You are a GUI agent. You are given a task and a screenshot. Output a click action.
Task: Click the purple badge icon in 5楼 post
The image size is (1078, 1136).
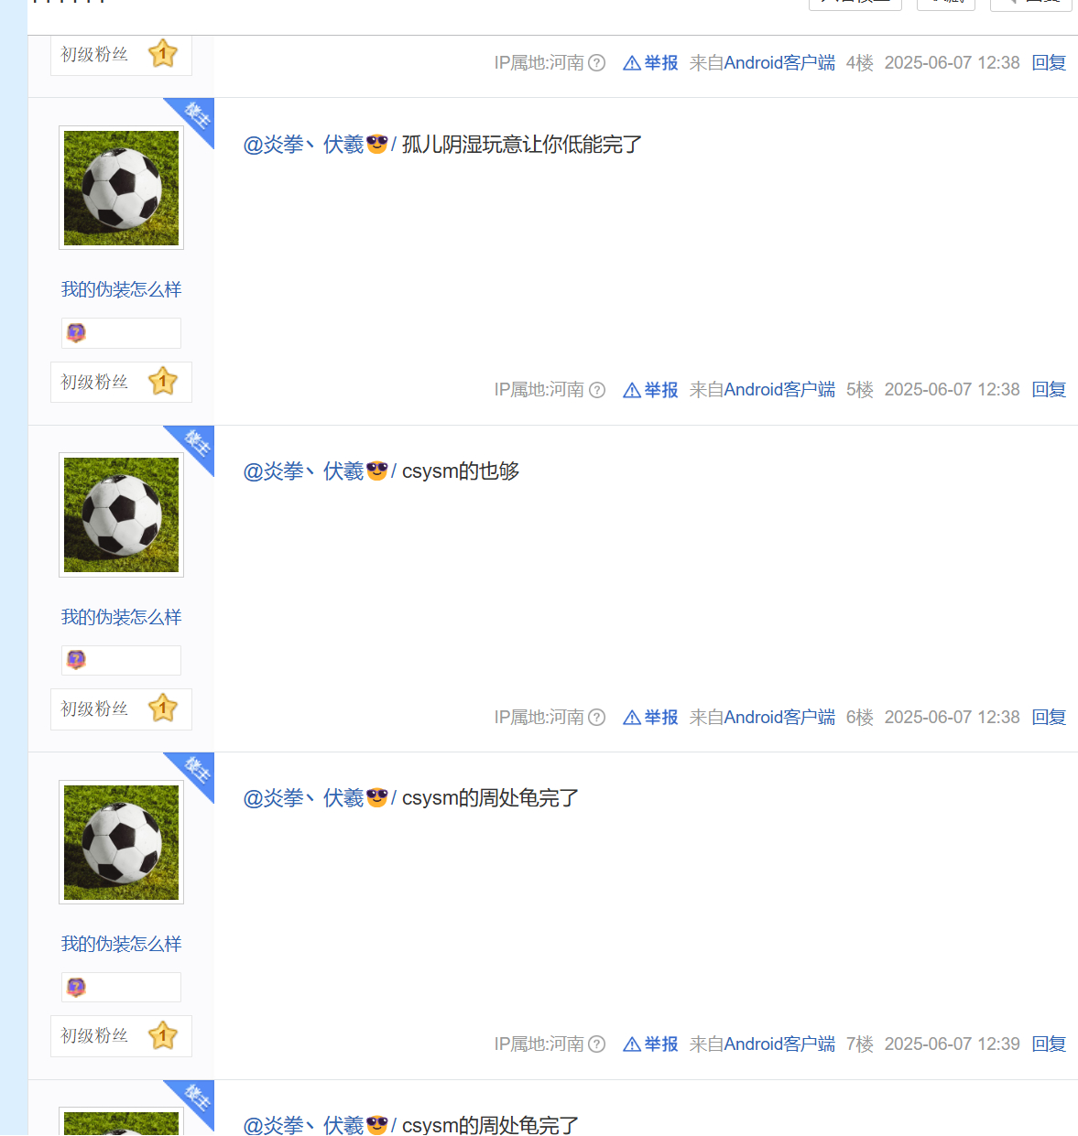76,333
